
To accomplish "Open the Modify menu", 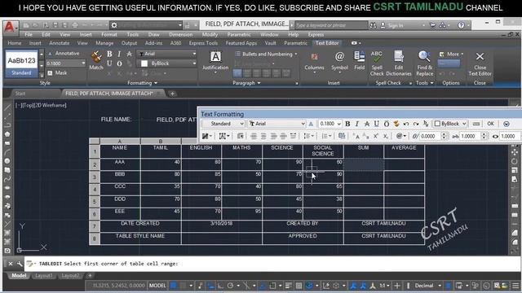I will click(210, 34).
